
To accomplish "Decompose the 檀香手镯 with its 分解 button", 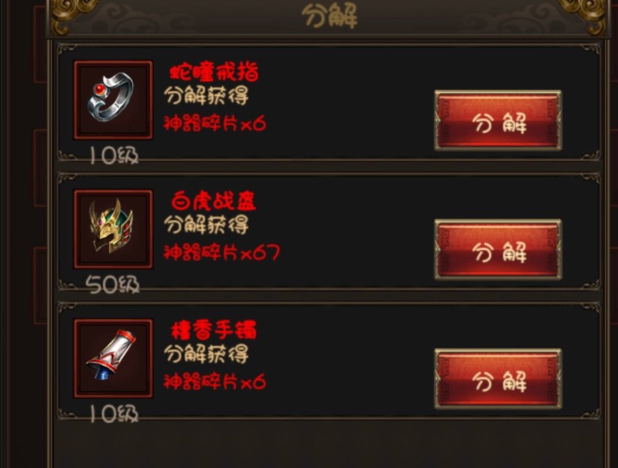I will click(498, 379).
